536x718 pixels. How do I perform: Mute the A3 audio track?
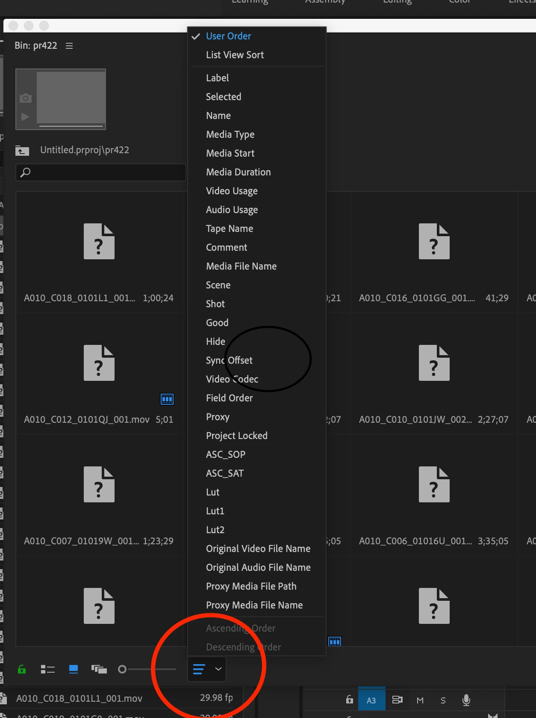420,700
